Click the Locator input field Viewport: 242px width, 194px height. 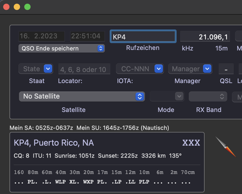tap(84, 69)
